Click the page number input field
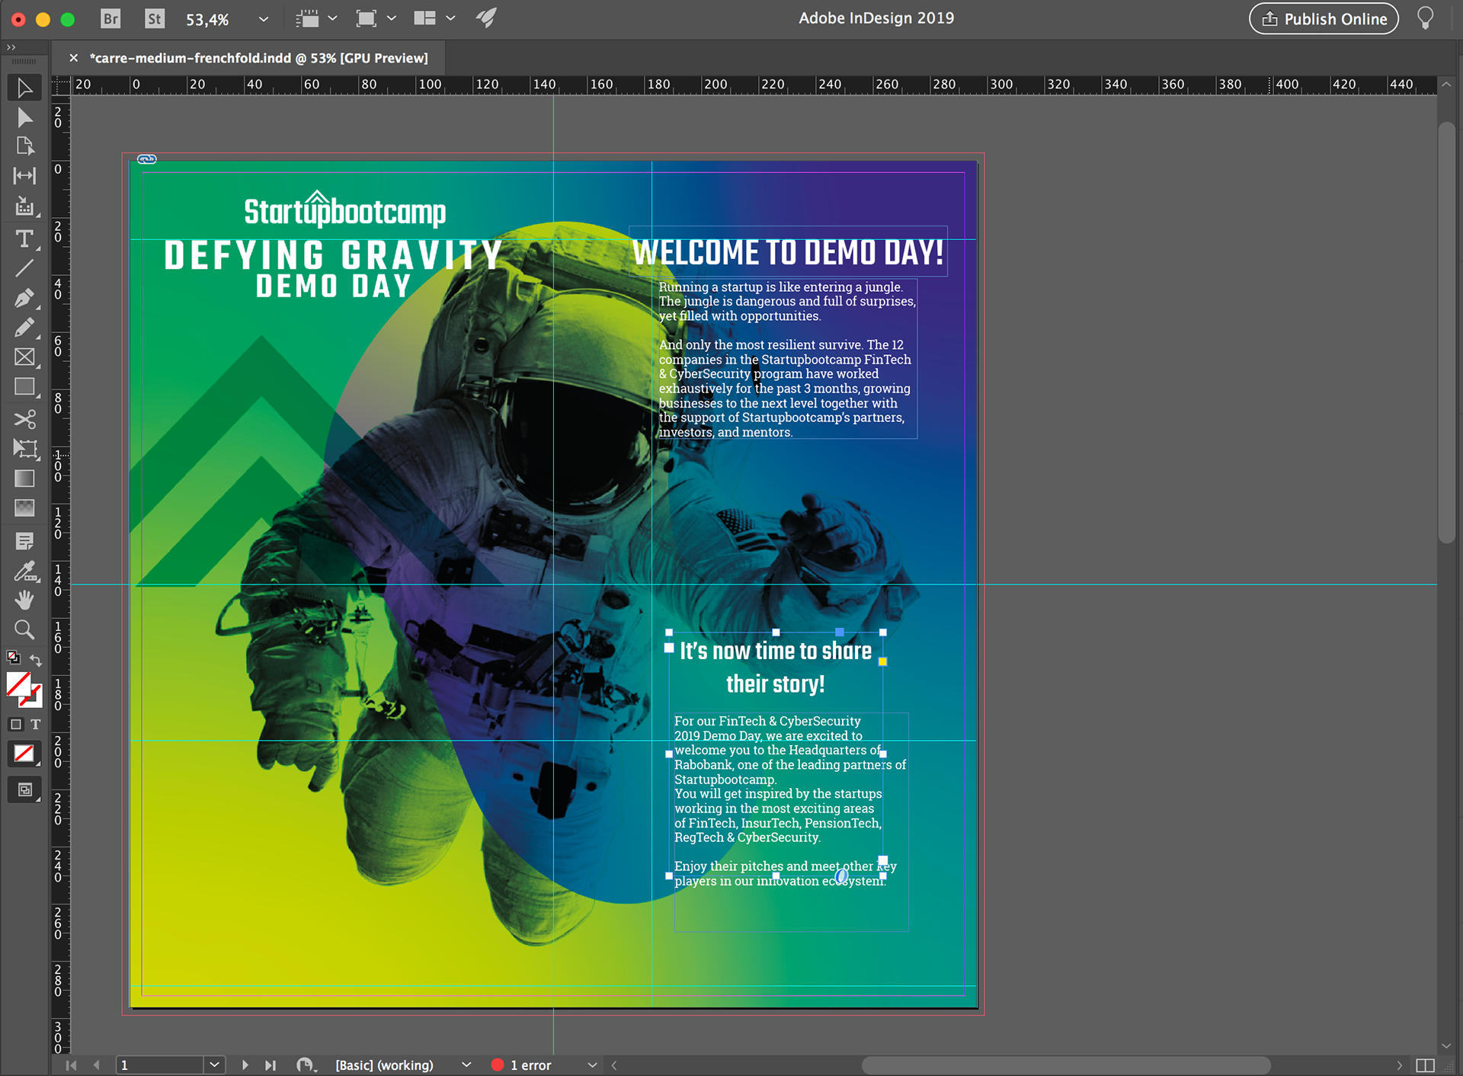1463x1076 pixels. pos(160,1065)
